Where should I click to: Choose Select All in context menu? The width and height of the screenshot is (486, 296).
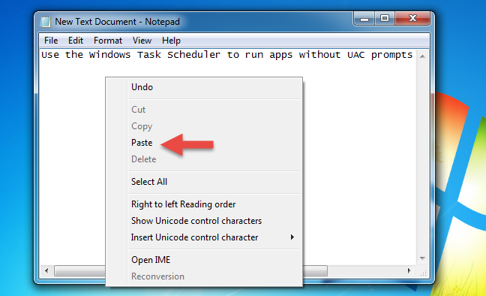point(204,182)
